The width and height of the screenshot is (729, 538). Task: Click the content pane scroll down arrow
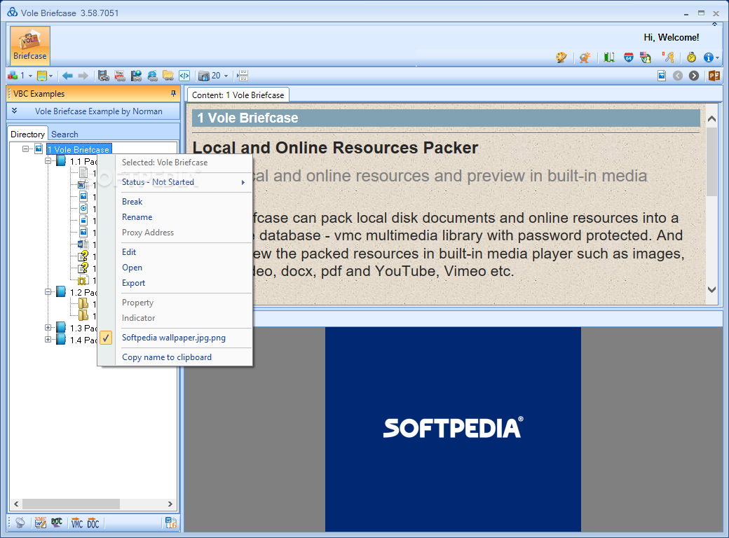click(711, 289)
